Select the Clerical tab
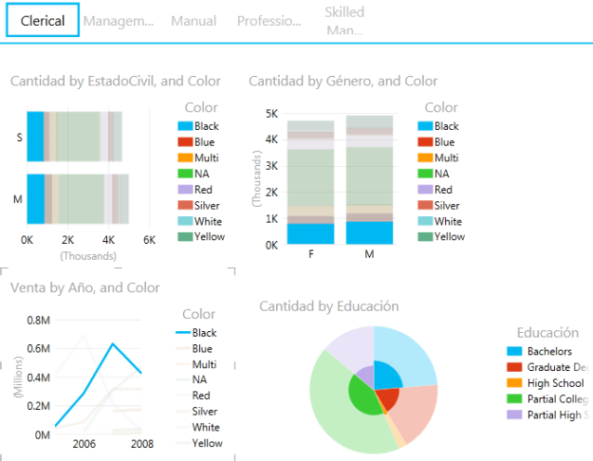593x461 pixels. [x=43, y=21]
